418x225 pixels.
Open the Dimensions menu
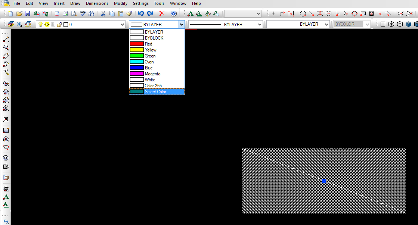[x=97, y=3]
